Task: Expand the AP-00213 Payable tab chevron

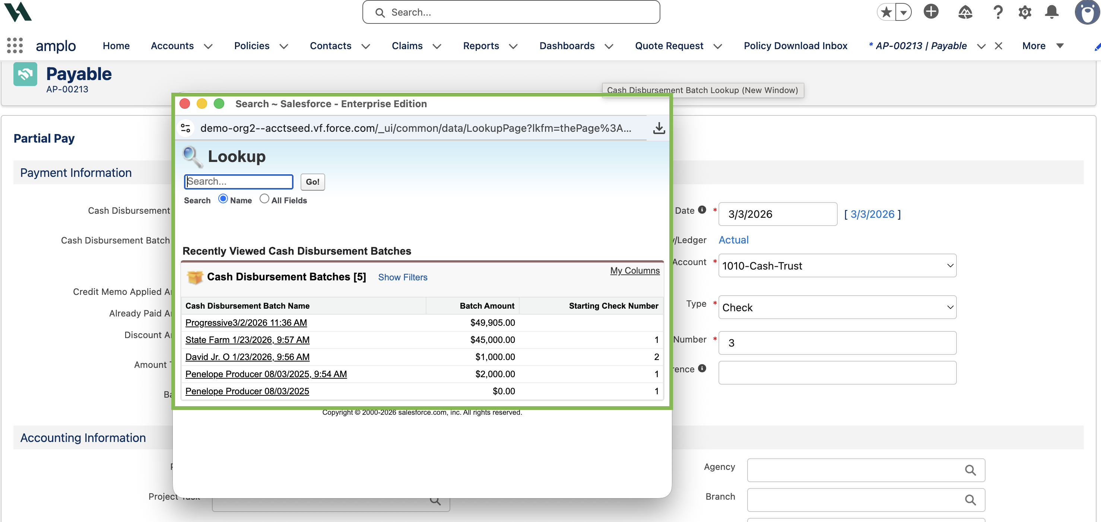Action: [x=981, y=47]
